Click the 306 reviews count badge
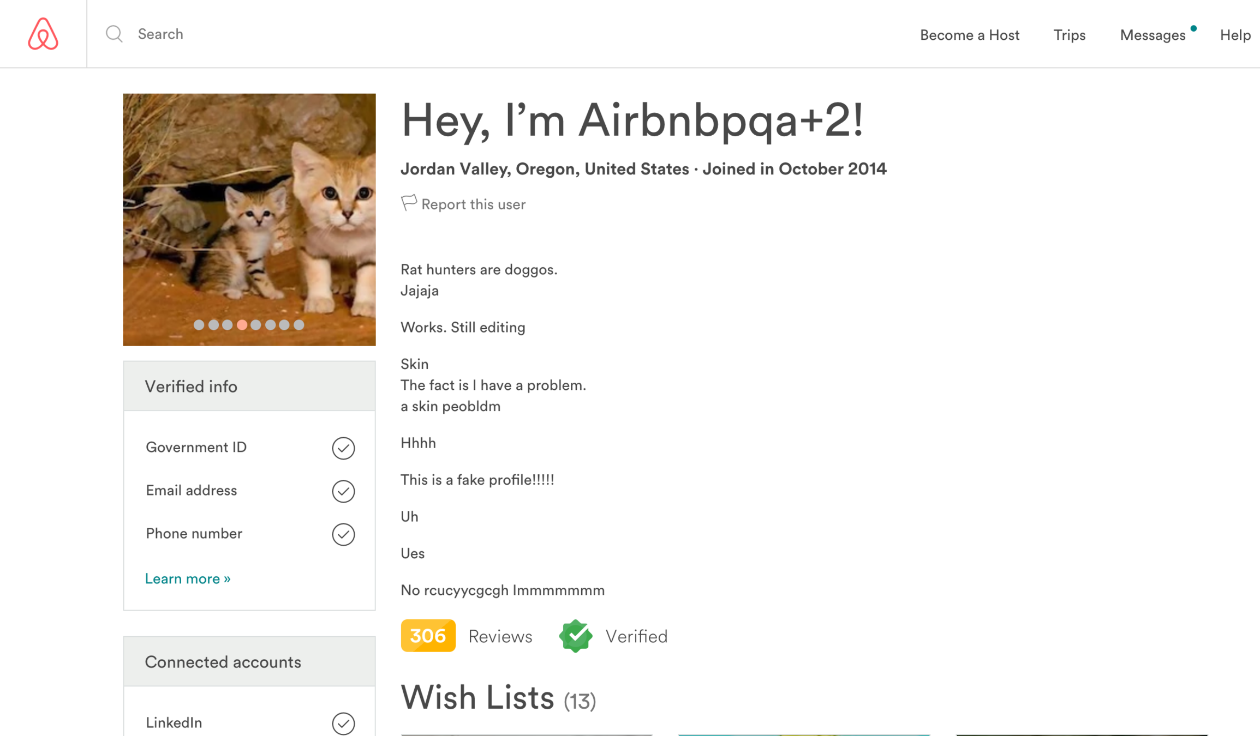 point(428,636)
